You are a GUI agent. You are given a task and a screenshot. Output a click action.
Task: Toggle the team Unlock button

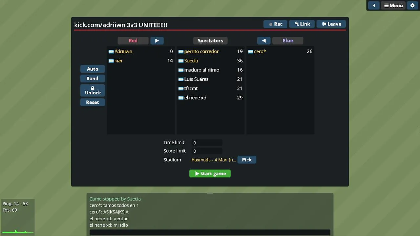pos(93,90)
